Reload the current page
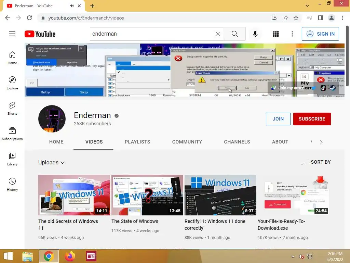 [x=29, y=18]
